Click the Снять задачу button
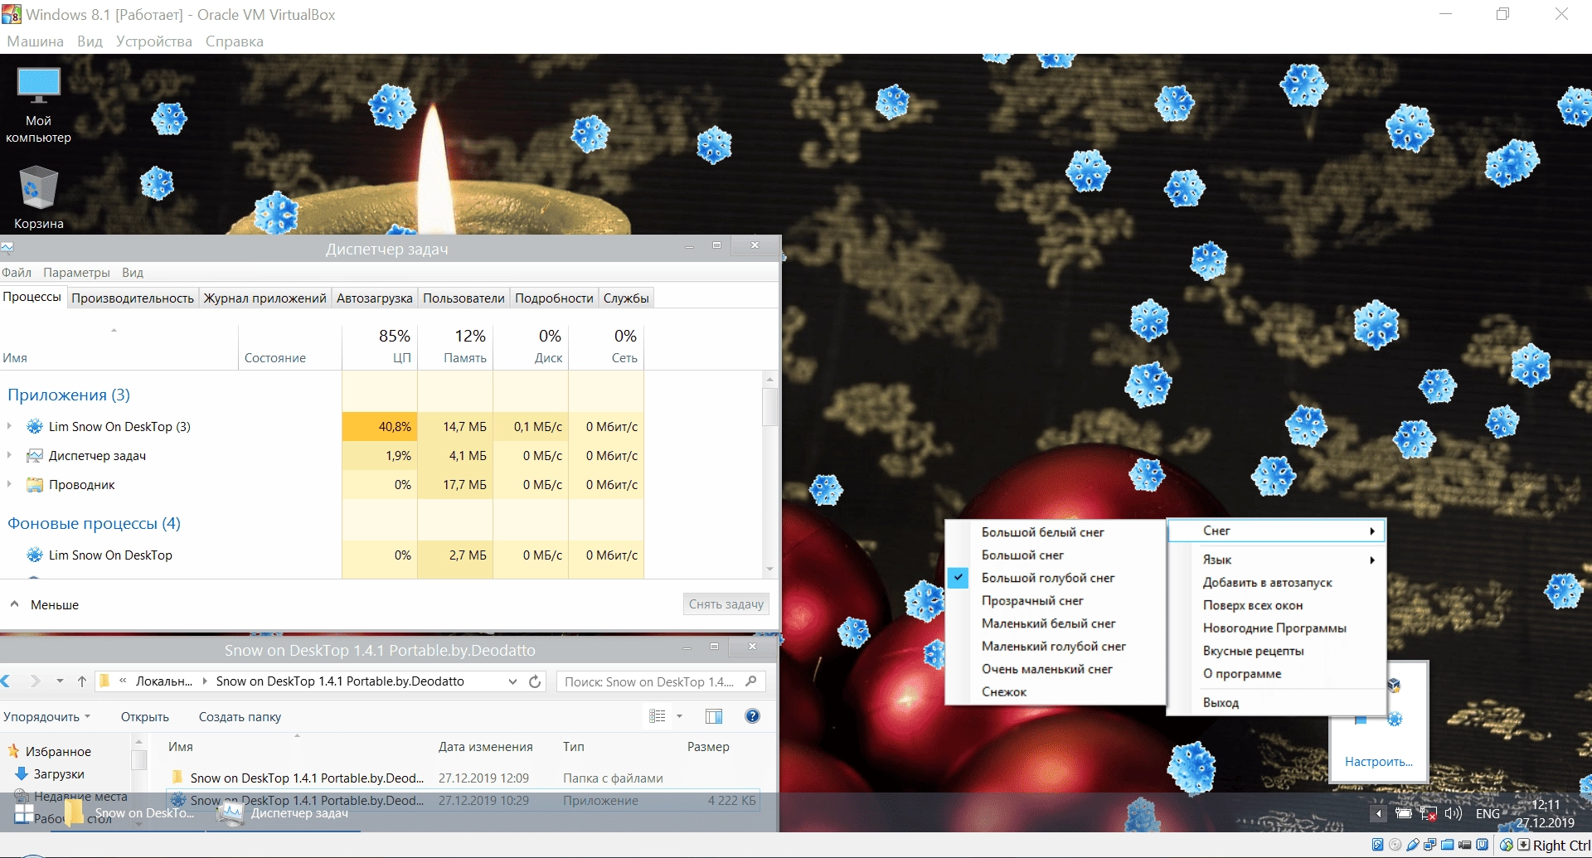This screenshot has height=858, width=1592. pyautogui.click(x=726, y=604)
